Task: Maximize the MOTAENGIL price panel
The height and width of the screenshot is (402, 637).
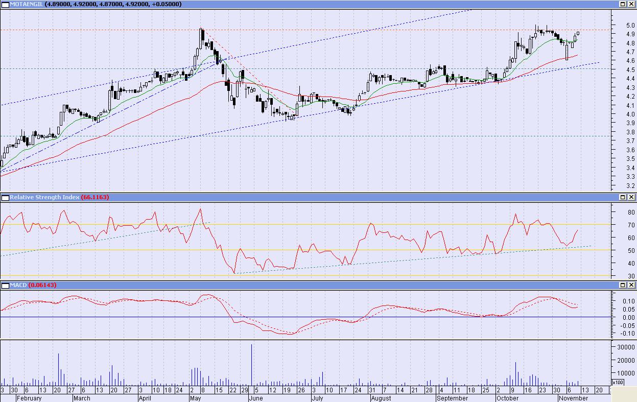Action: (x=623, y=4)
